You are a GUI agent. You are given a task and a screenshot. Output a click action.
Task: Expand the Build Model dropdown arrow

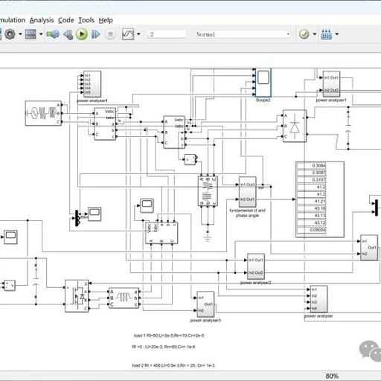(x=337, y=34)
